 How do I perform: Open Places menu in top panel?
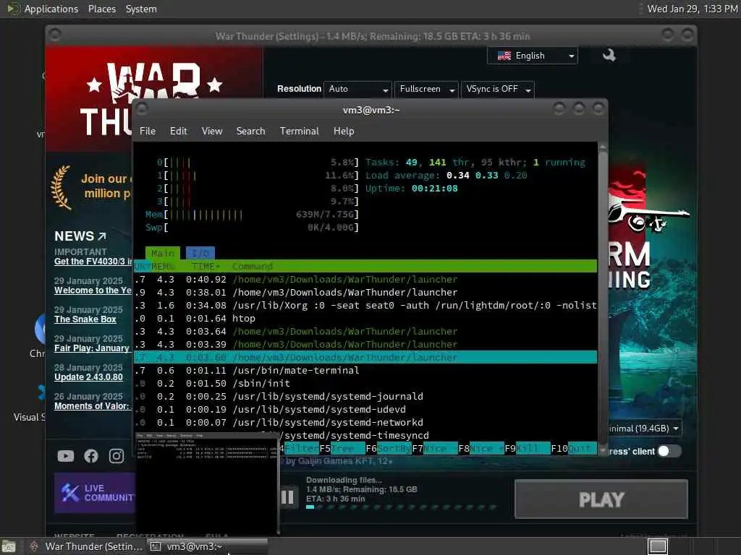(x=101, y=9)
